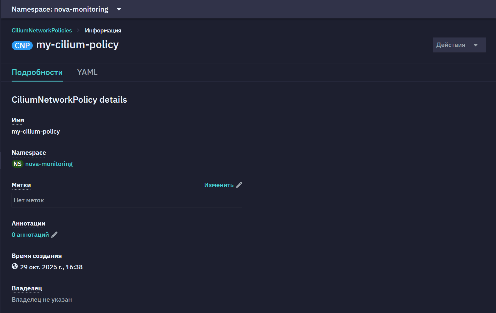Click pencil icon beside 0 аннотаций
496x313 pixels.
point(54,235)
